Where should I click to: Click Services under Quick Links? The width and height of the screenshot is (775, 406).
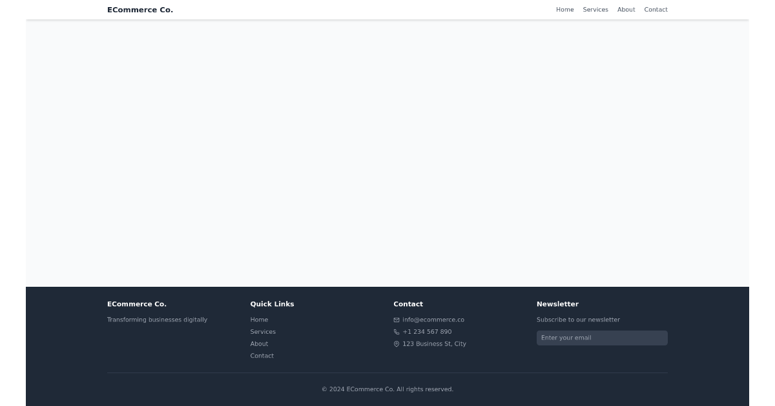coord(263,332)
